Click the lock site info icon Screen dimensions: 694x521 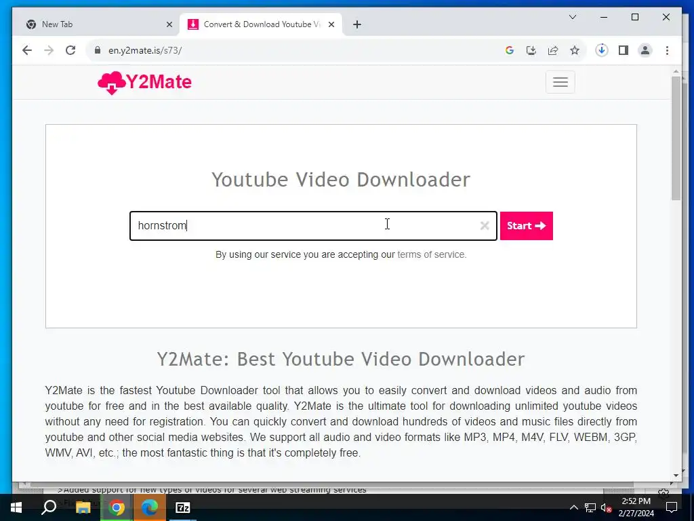98,50
